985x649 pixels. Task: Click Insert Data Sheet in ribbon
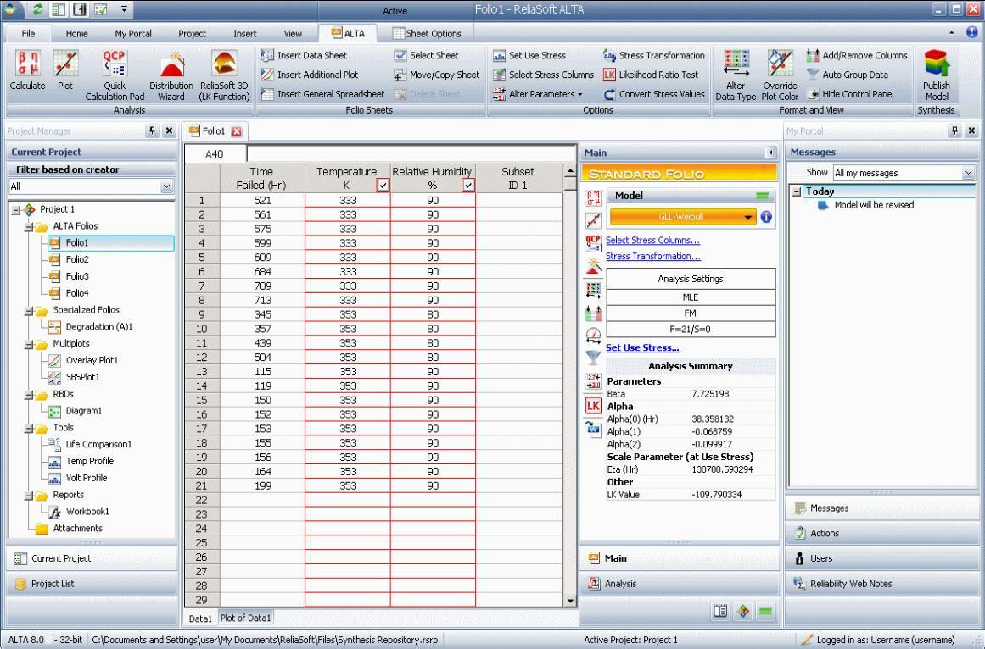[x=304, y=55]
